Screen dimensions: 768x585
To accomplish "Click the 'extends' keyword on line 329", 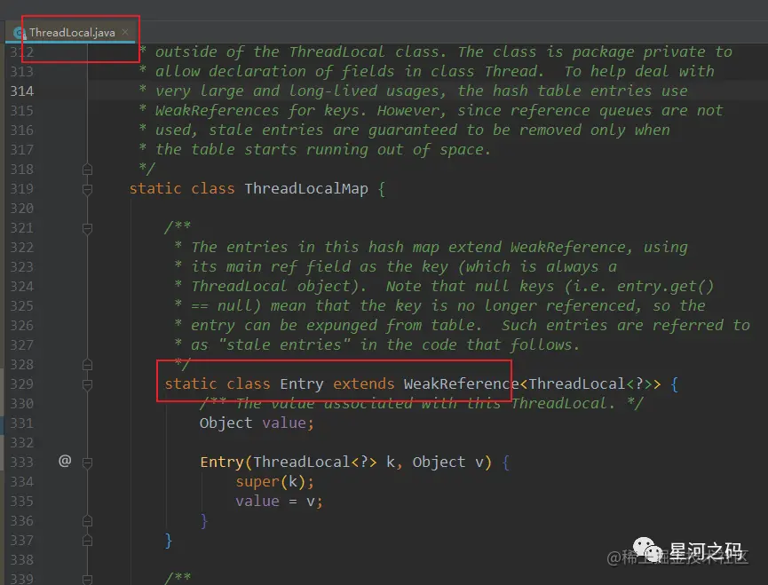I will pyautogui.click(x=363, y=383).
